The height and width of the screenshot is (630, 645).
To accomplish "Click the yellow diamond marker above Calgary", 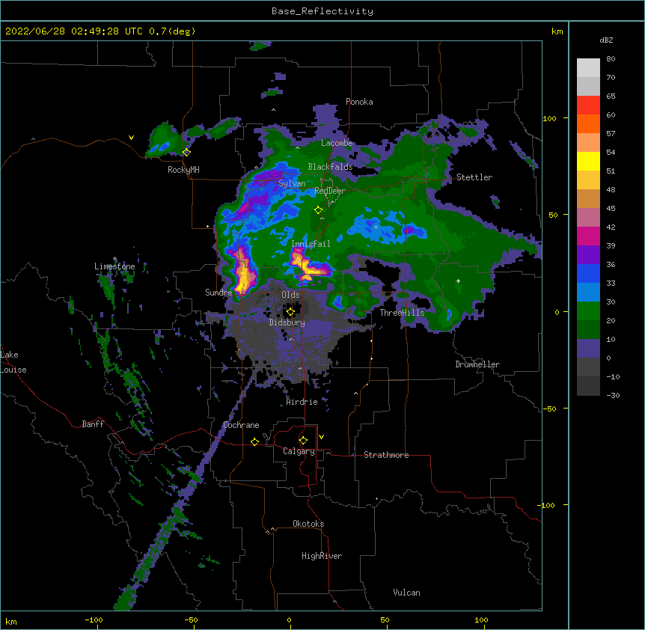I will click(x=303, y=441).
